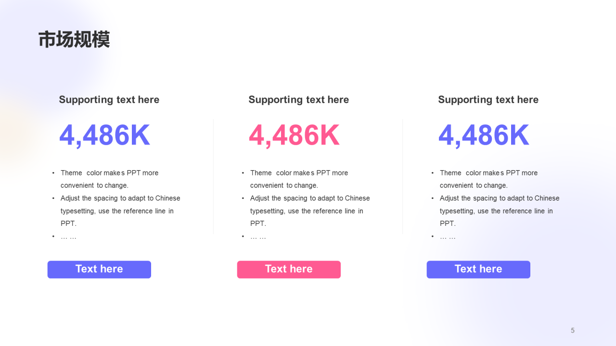This screenshot has height=346, width=616.
Task: Click the middle column's "Supporting text here" heading
Action: (x=298, y=100)
